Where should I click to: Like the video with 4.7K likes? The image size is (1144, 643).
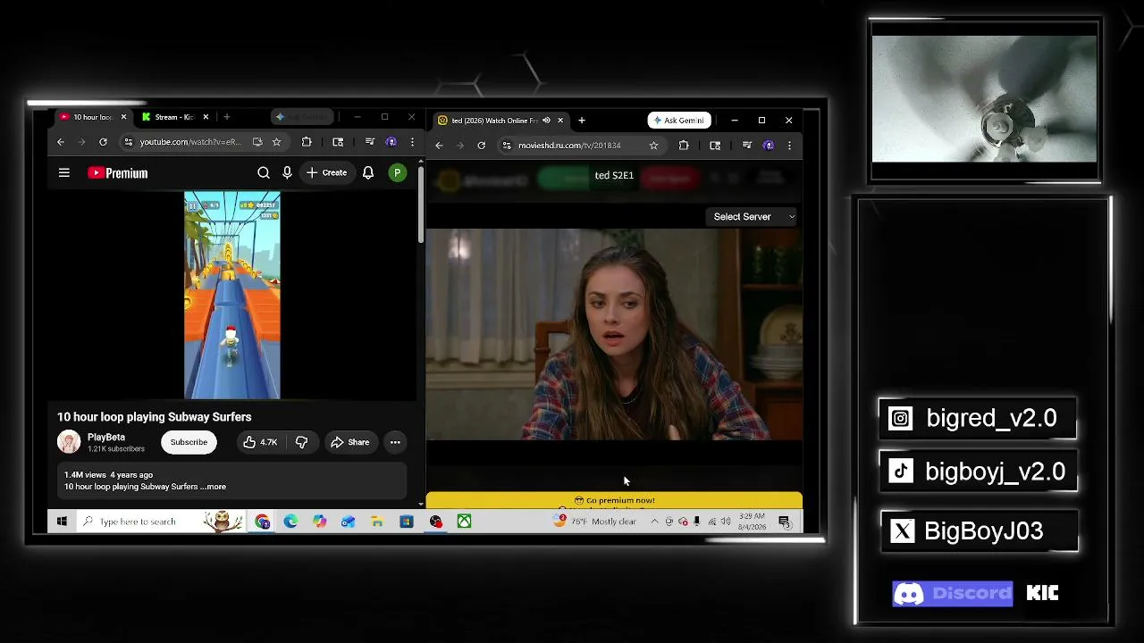pos(260,442)
